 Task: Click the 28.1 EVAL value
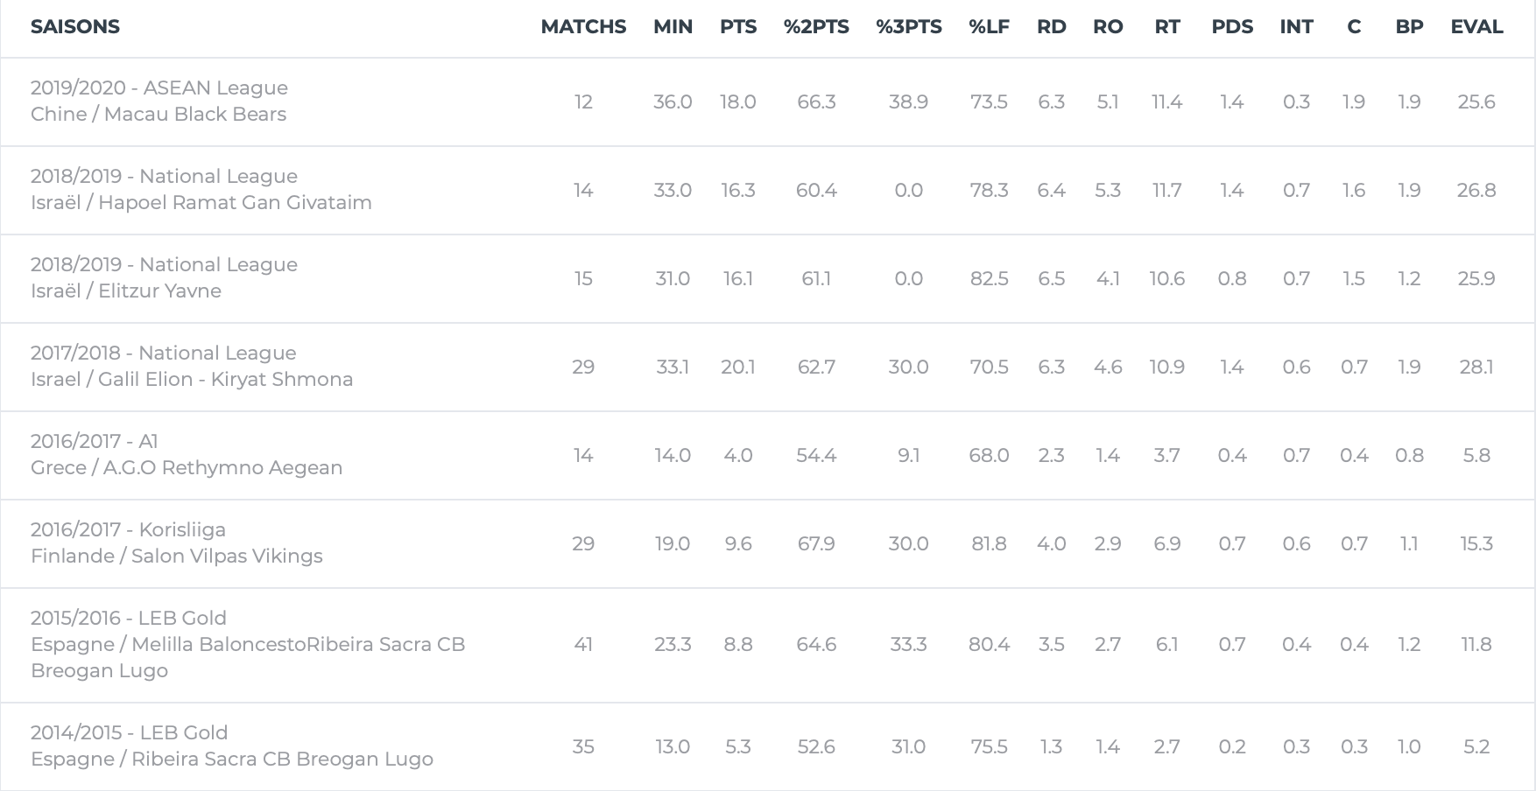[1476, 367]
